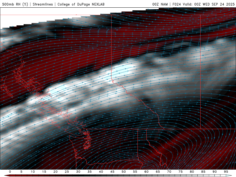The image size is (236, 177).
Task: Click the 25 label on RH scale
Action: [x=67, y=172]
